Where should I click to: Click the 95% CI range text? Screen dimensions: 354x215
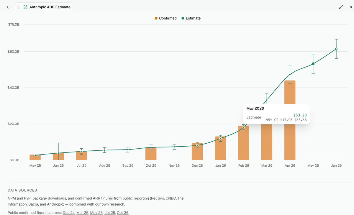286,120
